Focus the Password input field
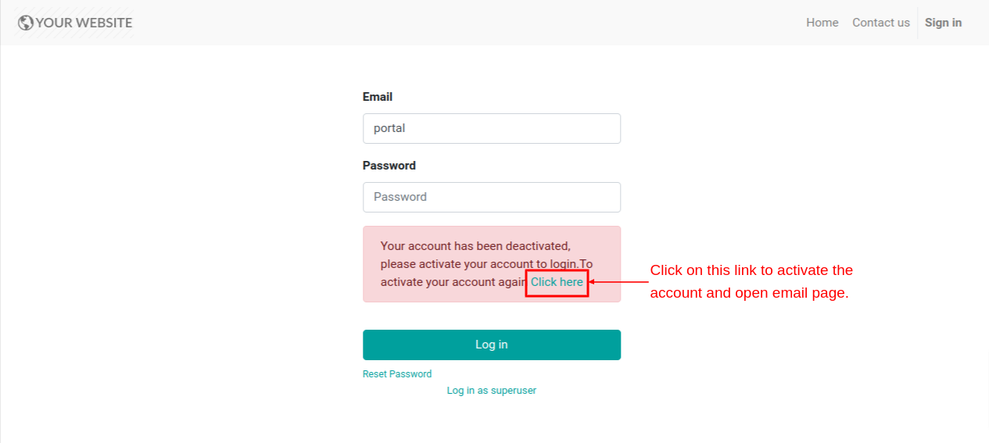Viewport: 989px width, 443px height. 492,197
